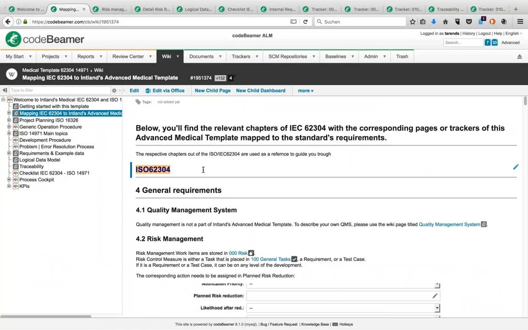Open the bookmarks list icon
528x330 pixels.
423,22
